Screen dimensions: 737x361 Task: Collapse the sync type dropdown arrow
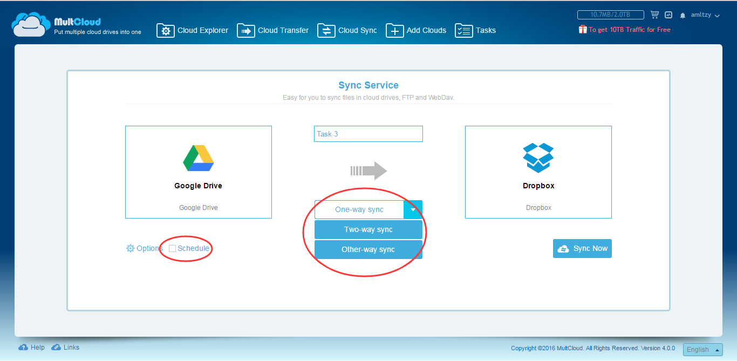[x=413, y=209]
